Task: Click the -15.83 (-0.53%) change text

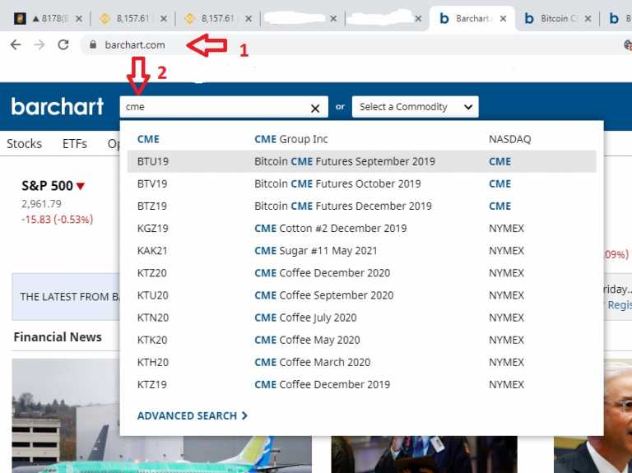Action: click(x=58, y=219)
